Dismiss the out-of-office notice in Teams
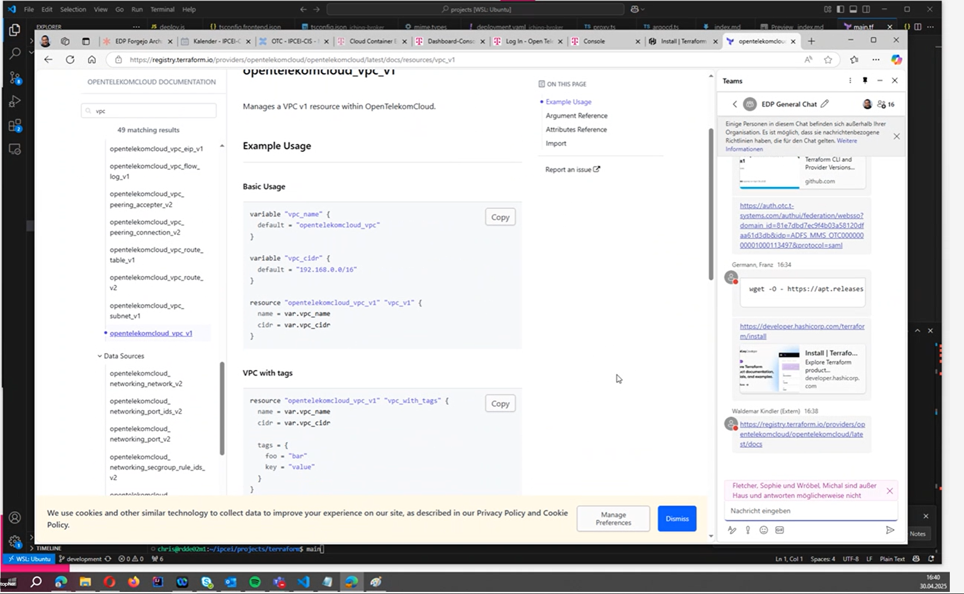The image size is (964, 594). [x=889, y=491]
